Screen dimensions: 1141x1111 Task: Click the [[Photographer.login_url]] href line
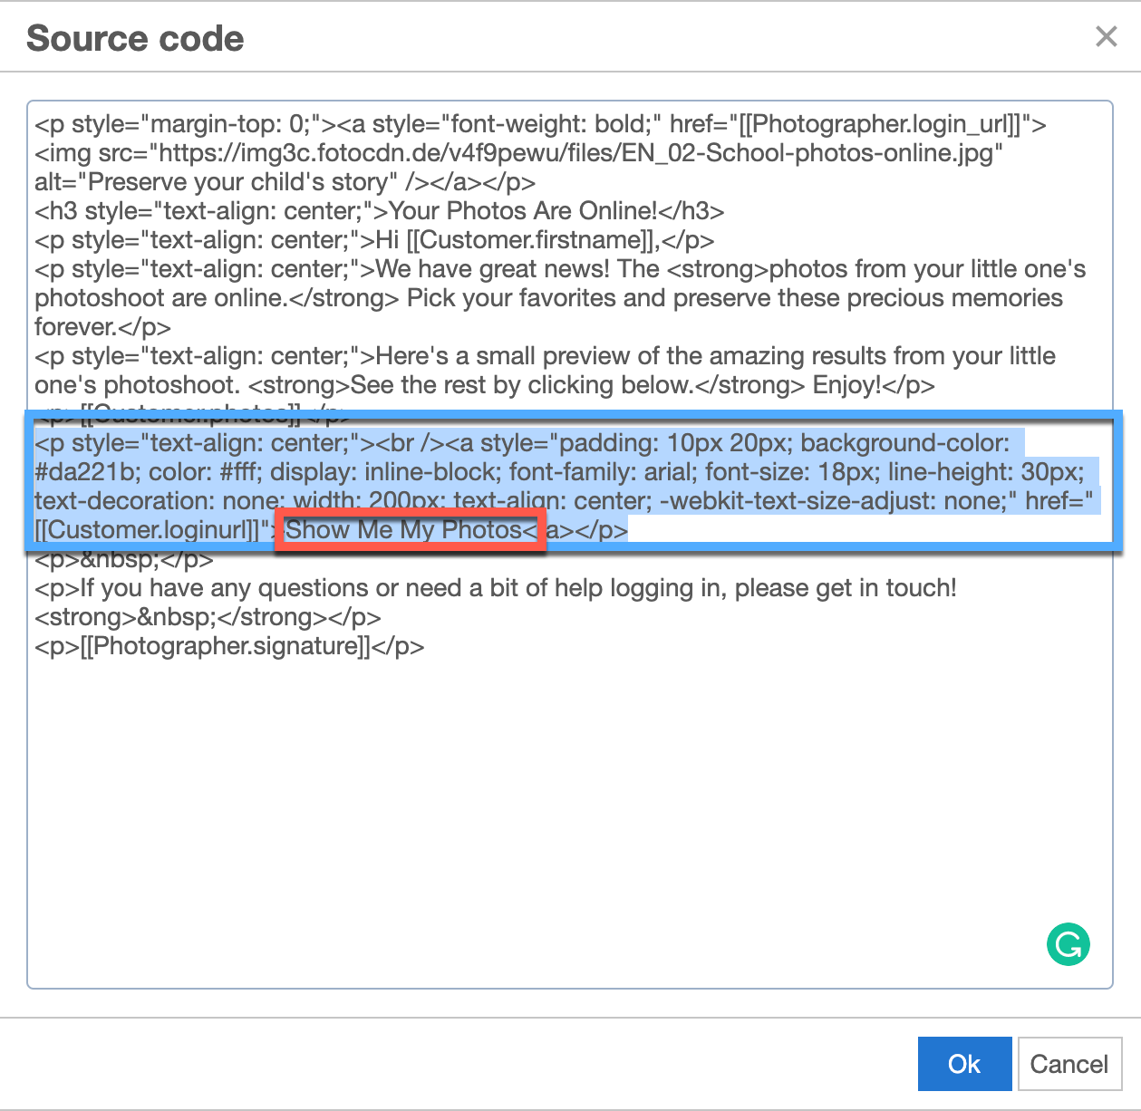click(x=540, y=124)
